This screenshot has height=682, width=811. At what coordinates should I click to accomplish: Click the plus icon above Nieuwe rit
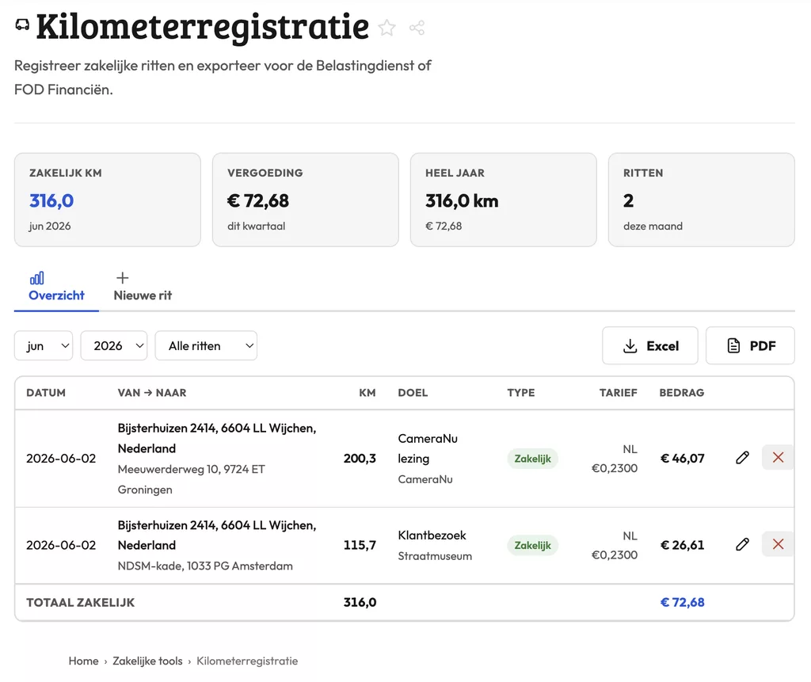[x=123, y=278]
